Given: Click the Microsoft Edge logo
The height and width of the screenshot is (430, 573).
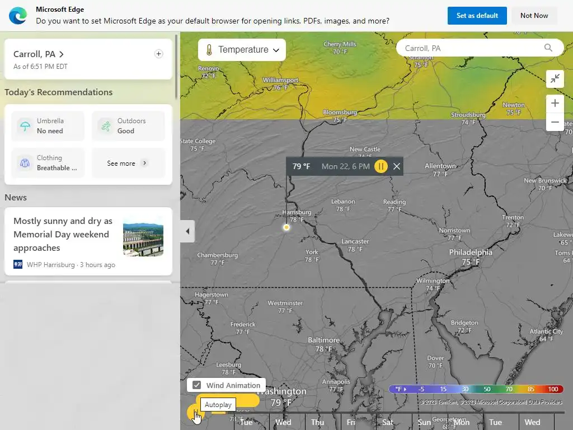Looking at the screenshot, I should [x=18, y=15].
